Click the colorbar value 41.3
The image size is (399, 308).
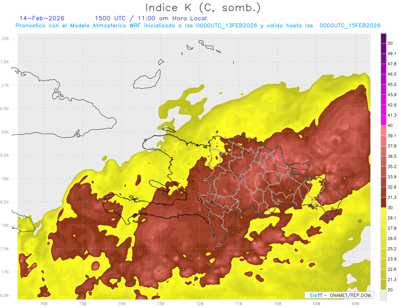(x=392, y=115)
